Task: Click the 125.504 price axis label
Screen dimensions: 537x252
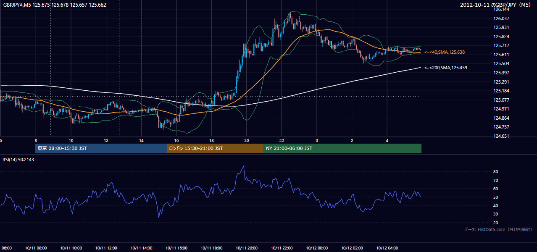Action: pos(502,63)
